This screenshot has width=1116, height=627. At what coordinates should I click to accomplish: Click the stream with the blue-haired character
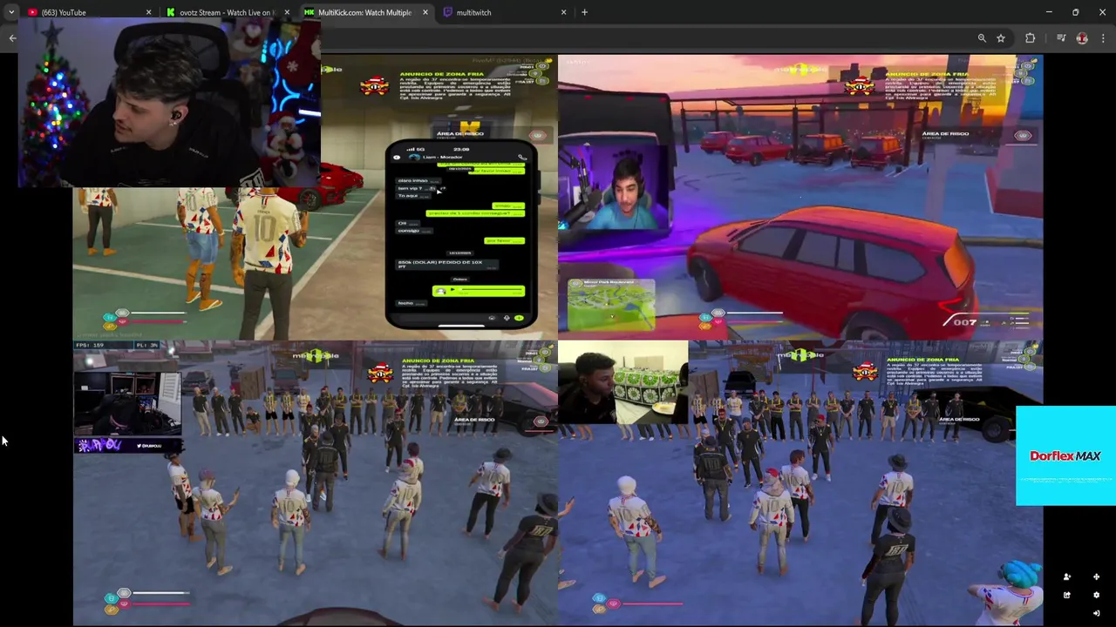coord(800,482)
